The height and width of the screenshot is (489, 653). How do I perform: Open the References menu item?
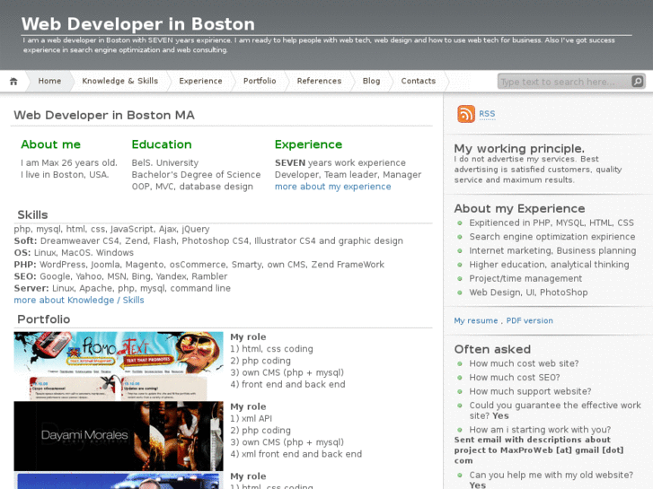coord(319,81)
